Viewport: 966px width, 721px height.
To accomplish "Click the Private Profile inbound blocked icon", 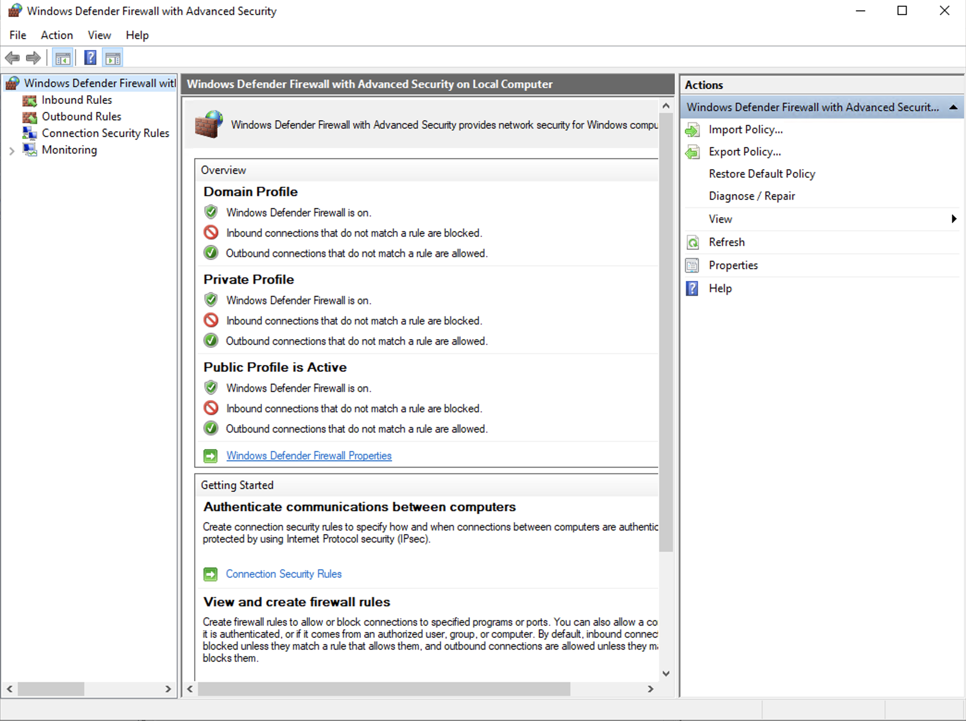I will click(x=211, y=320).
